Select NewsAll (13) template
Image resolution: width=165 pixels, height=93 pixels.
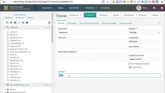pos(15,57)
